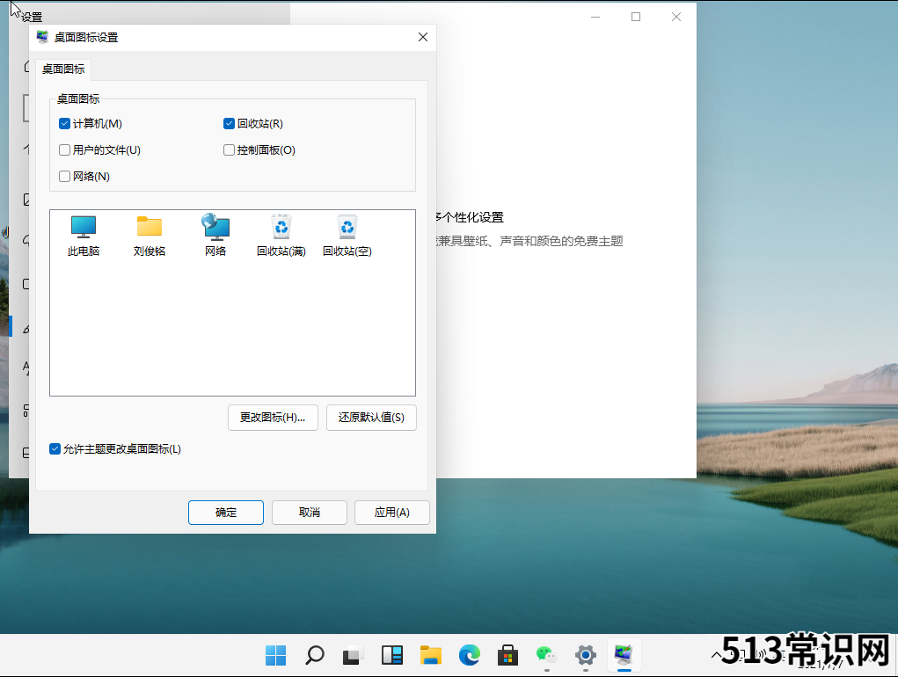Confirm with the 确定 button
Image resolution: width=898 pixels, height=677 pixels.
pos(226,513)
